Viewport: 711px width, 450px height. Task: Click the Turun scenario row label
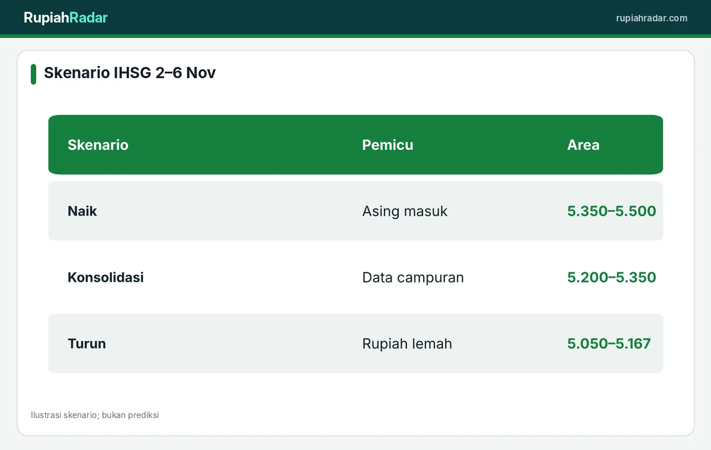click(87, 344)
